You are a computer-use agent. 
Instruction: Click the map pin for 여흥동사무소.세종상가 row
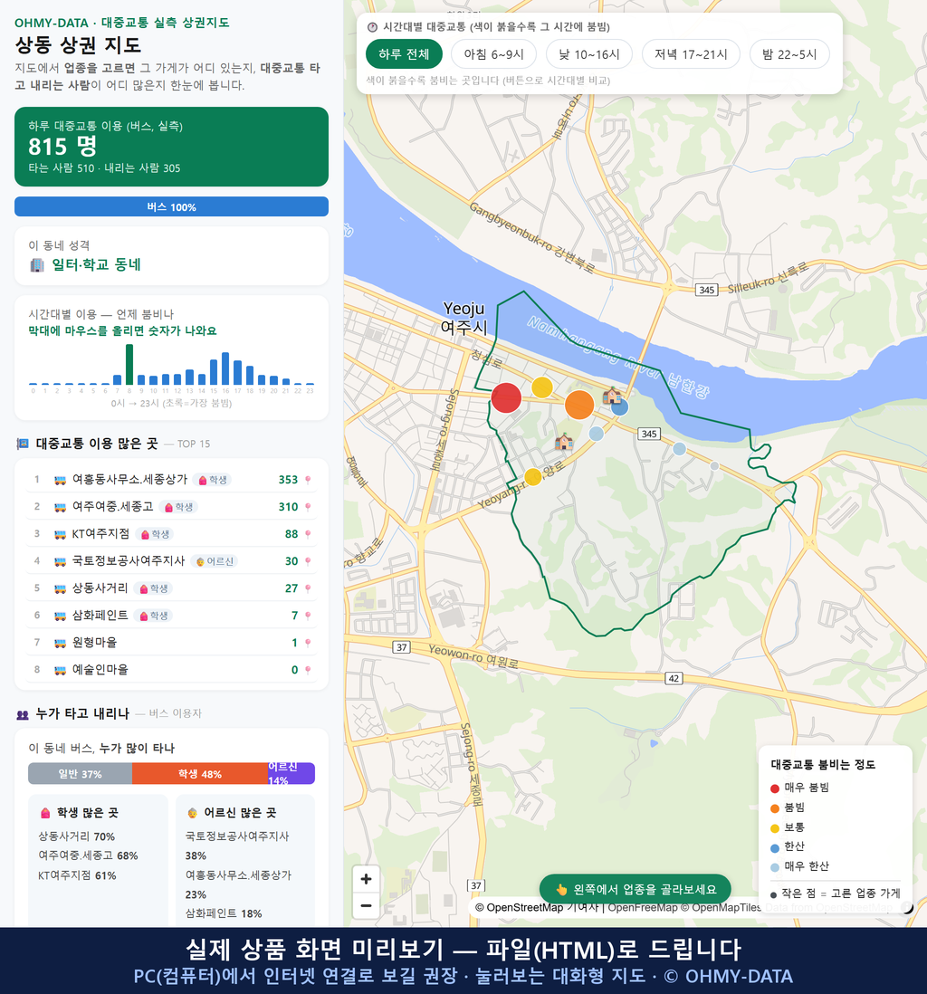pyautogui.click(x=308, y=480)
